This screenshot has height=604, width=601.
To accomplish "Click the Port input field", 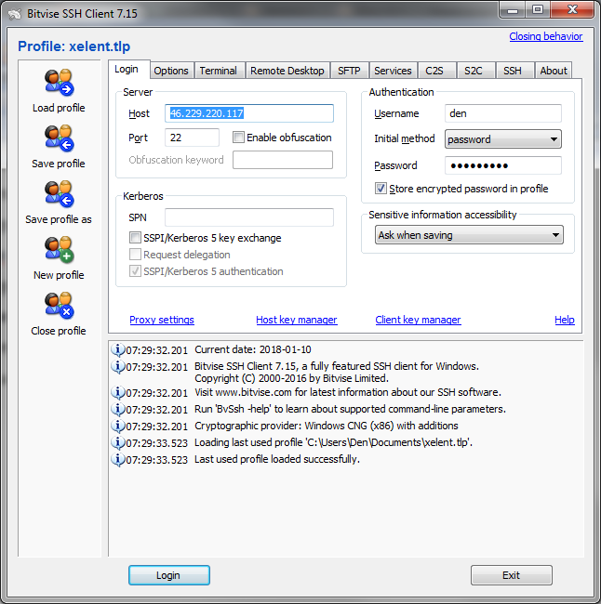I will coord(192,138).
